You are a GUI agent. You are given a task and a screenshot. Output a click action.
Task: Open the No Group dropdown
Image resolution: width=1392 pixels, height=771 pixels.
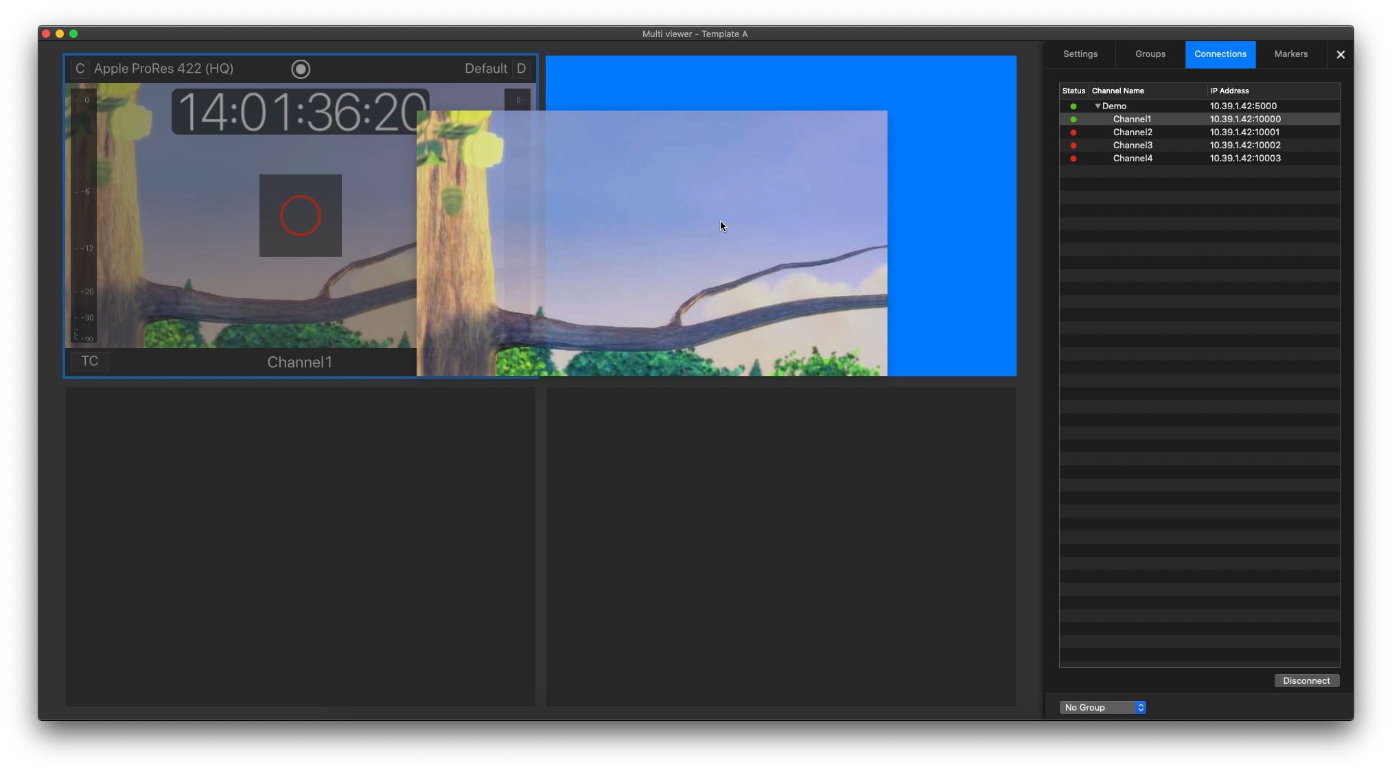[x=1103, y=708]
